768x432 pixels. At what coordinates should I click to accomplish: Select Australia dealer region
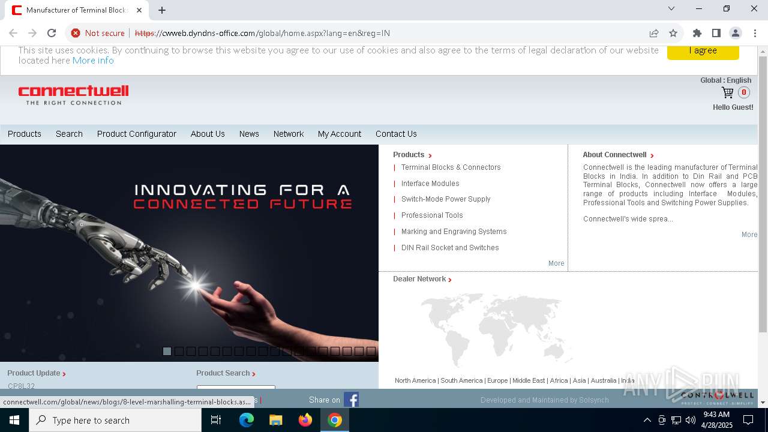[x=604, y=380]
